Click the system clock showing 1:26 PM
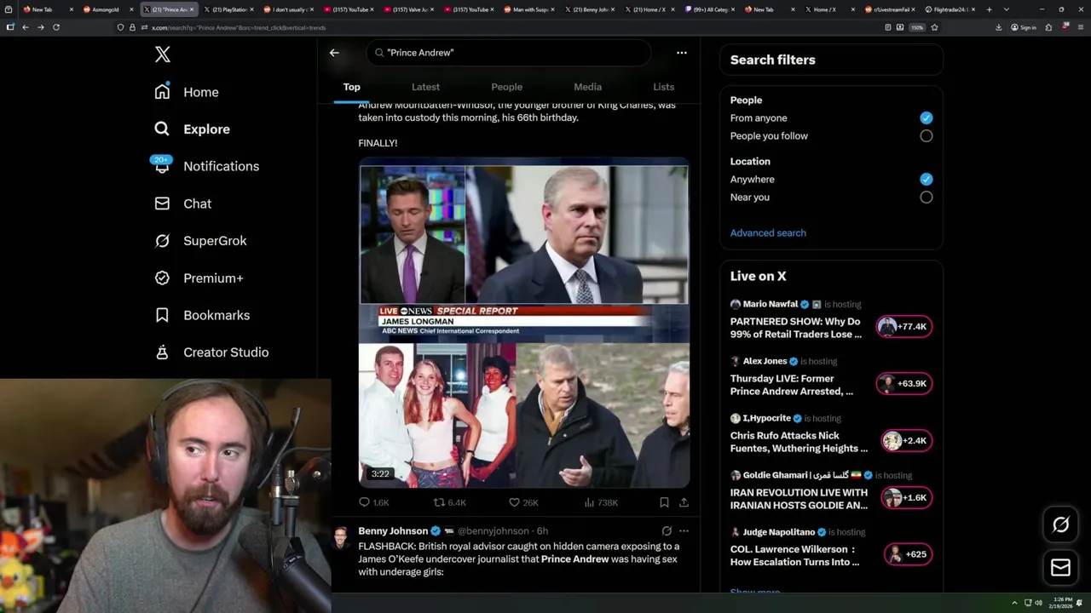Viewport: 1091px width, 613px height. tap(1060, 603)
